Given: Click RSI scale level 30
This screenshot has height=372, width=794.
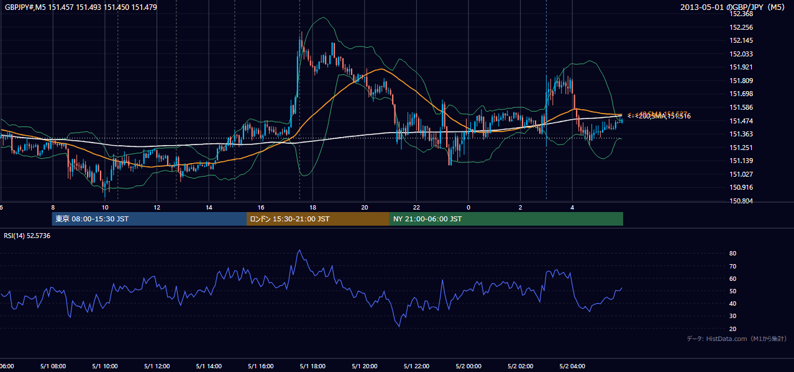Looking at the screenshot, I should click(732, 316).
